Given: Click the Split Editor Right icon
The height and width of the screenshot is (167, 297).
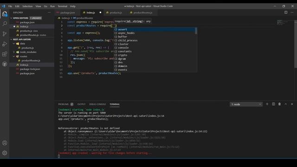Looking at the screenshot, I should [286, 13].
